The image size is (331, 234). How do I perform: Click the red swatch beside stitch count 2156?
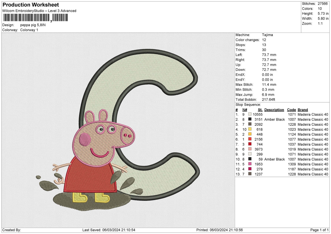pyautogui.click(x=250, y=139)
